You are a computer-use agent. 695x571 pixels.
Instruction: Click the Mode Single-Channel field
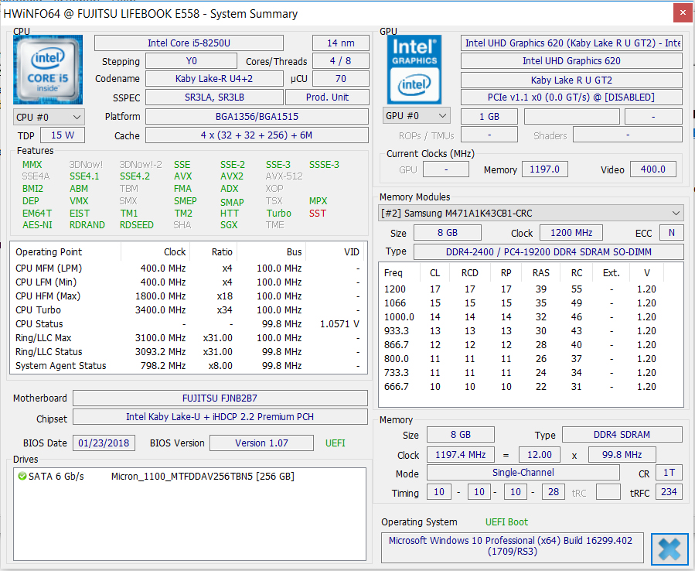coord(523,473)
